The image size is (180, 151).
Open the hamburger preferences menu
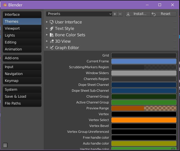click(x=5, y=145)
